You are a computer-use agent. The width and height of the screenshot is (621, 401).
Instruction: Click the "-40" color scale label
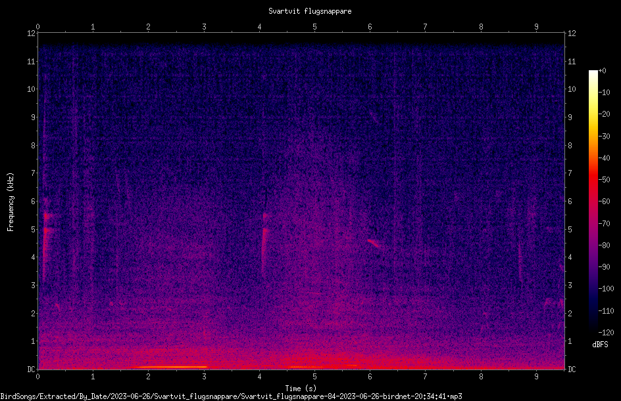(604, 158)
